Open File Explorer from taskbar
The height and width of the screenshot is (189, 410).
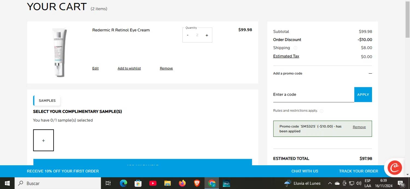(168, 183)
